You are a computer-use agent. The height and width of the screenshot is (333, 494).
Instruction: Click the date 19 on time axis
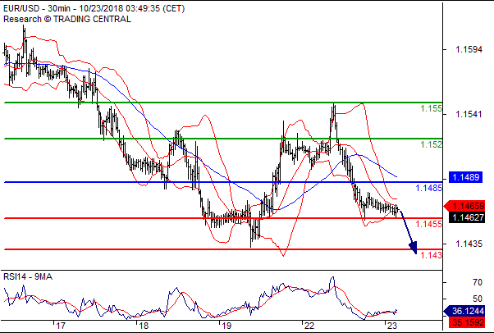(226, 326)
